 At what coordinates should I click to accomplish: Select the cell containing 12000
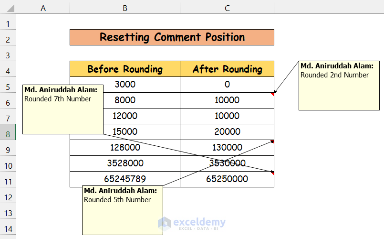[x=125, y=116]
